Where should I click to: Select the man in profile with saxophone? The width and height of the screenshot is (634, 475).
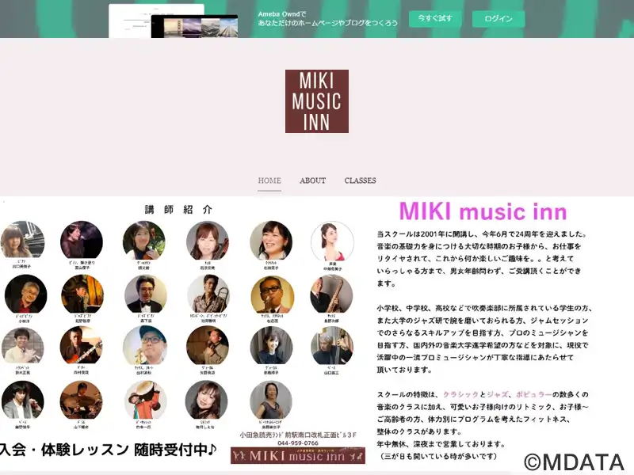[331, 294]
